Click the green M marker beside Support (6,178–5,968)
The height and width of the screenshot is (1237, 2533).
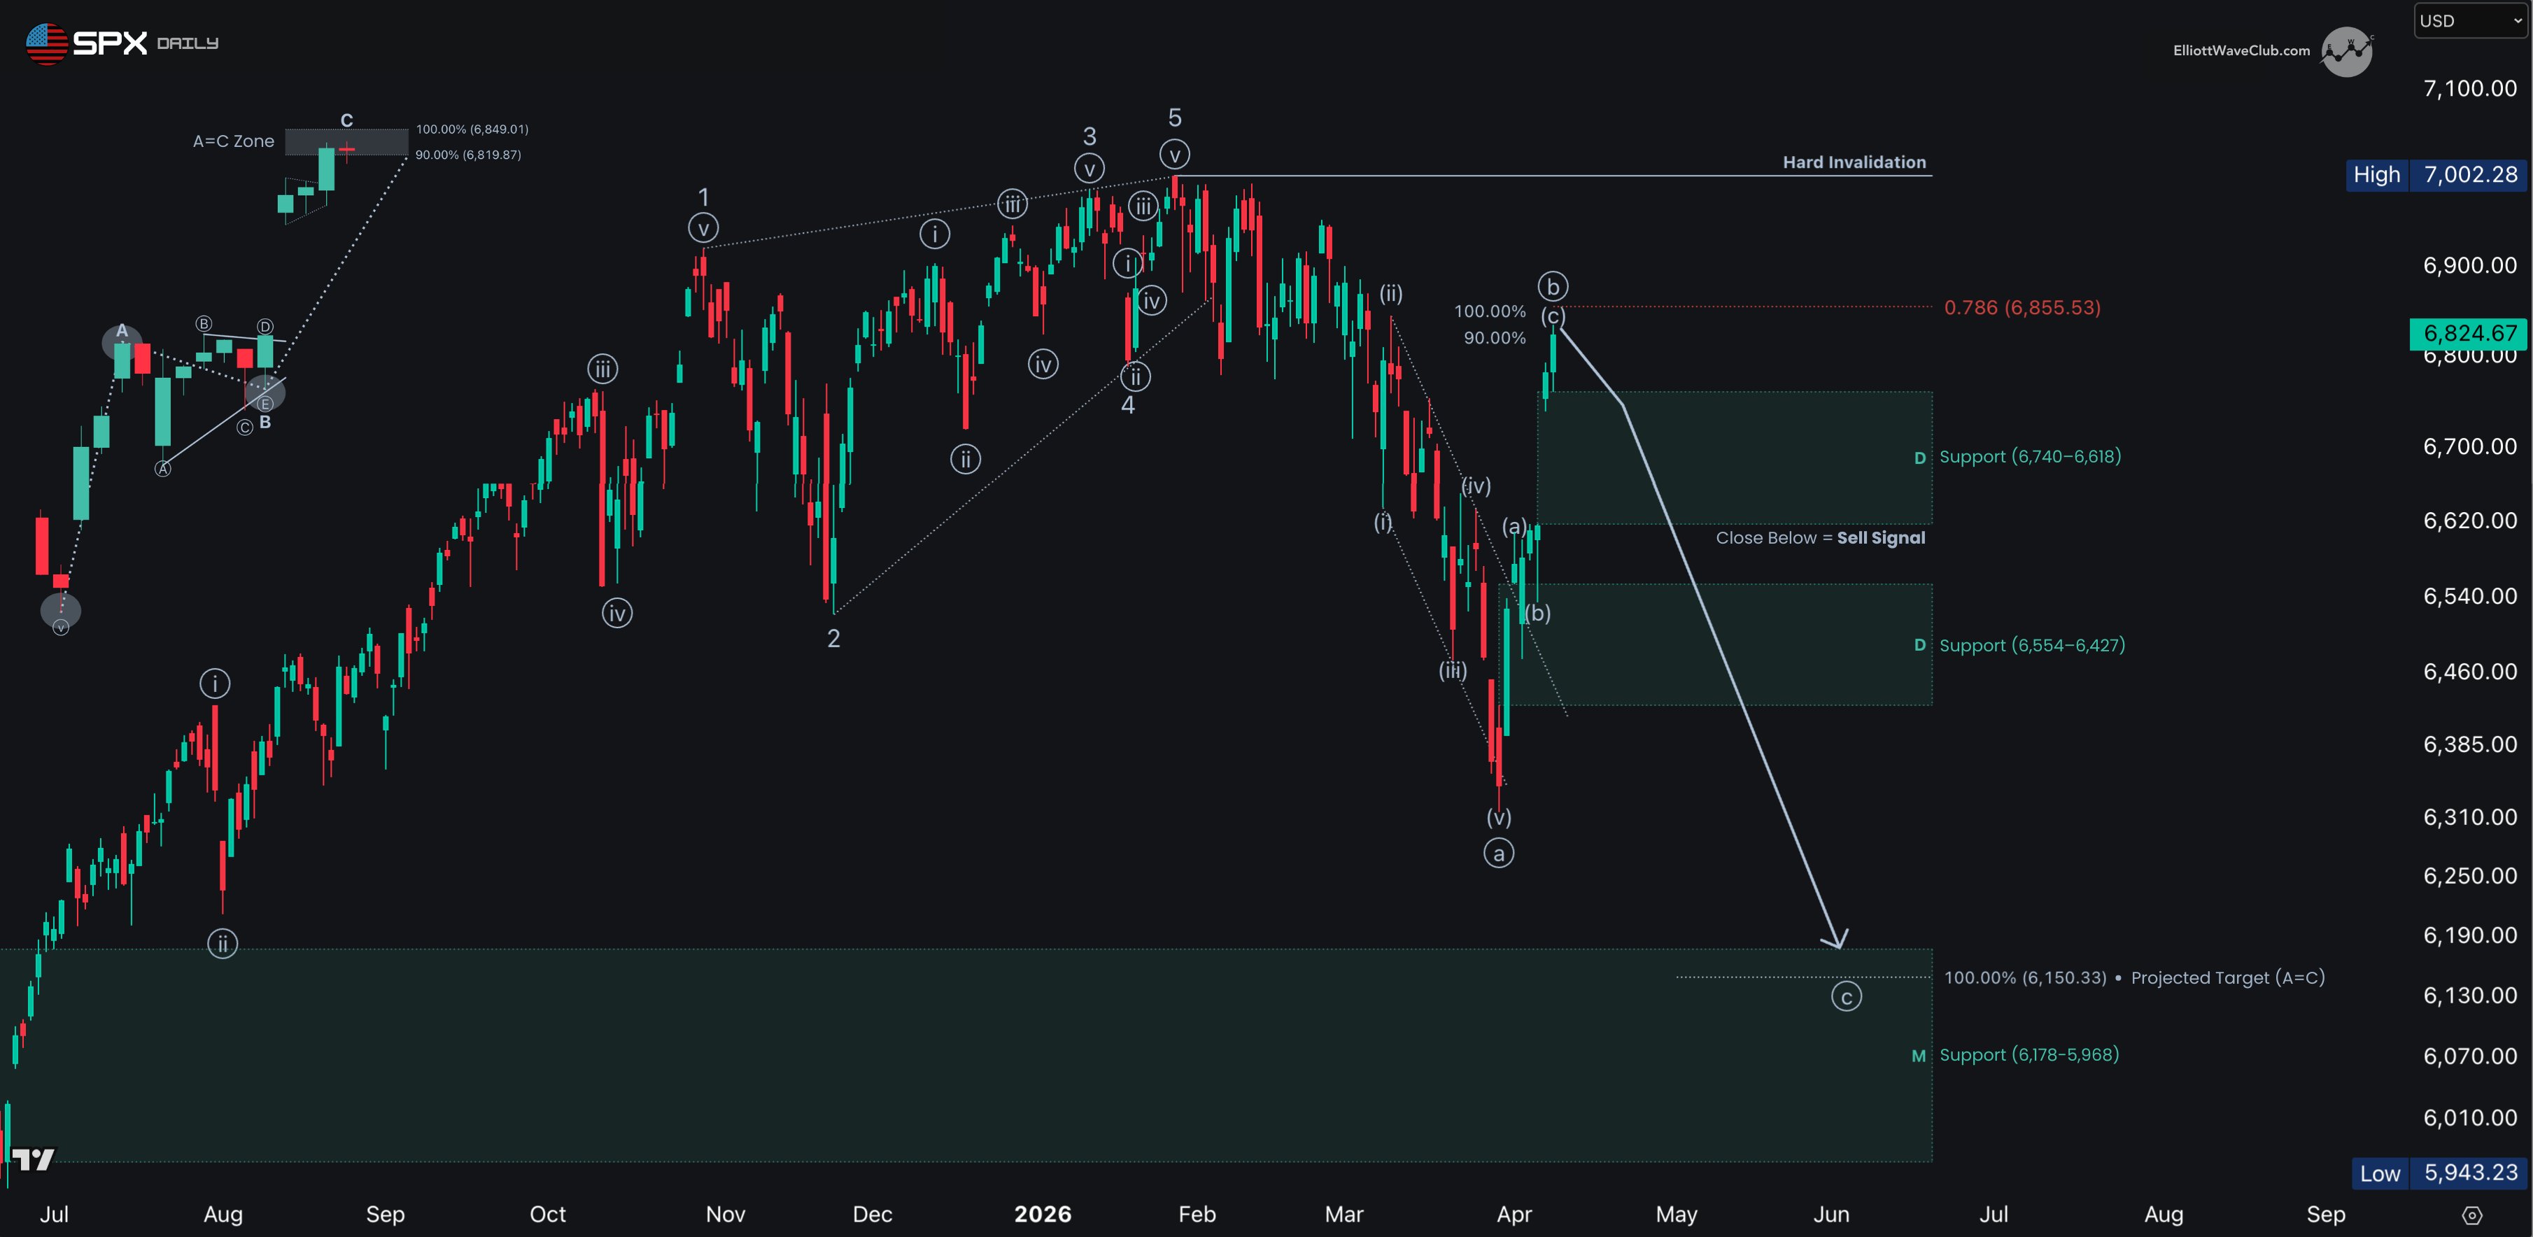point(1917,1055)
